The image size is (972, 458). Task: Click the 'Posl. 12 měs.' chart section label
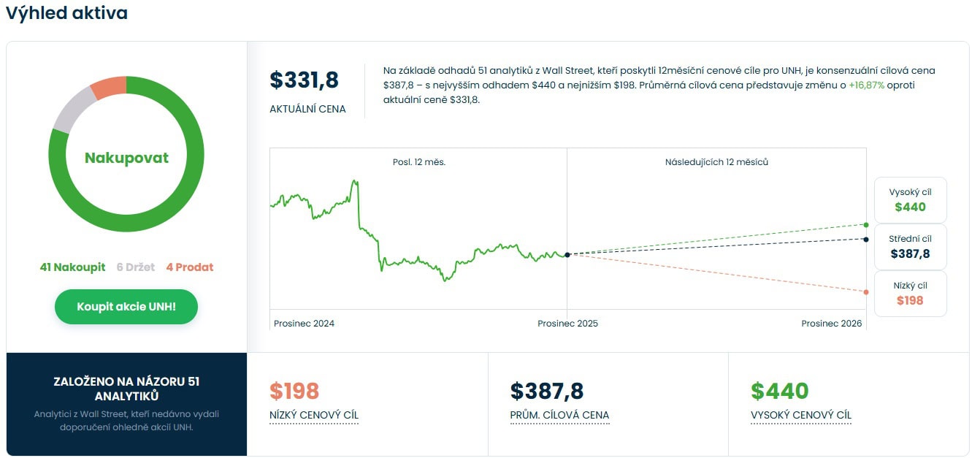coord(419,162)
